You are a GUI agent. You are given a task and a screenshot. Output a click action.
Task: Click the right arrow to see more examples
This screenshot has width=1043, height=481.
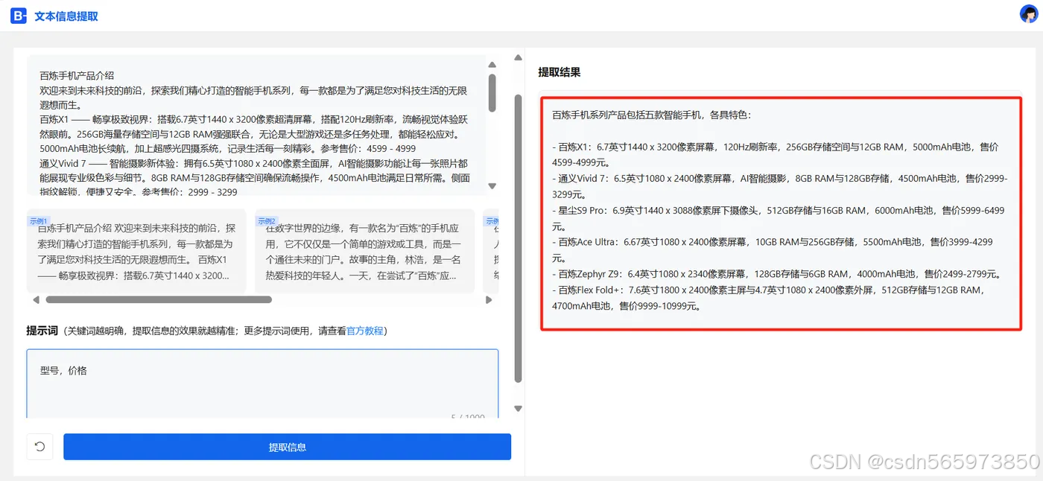pyautogui.click(x=490, y=299)
